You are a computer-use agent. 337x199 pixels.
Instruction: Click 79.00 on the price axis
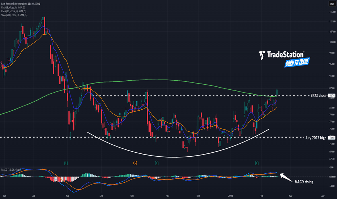[332, 115]
